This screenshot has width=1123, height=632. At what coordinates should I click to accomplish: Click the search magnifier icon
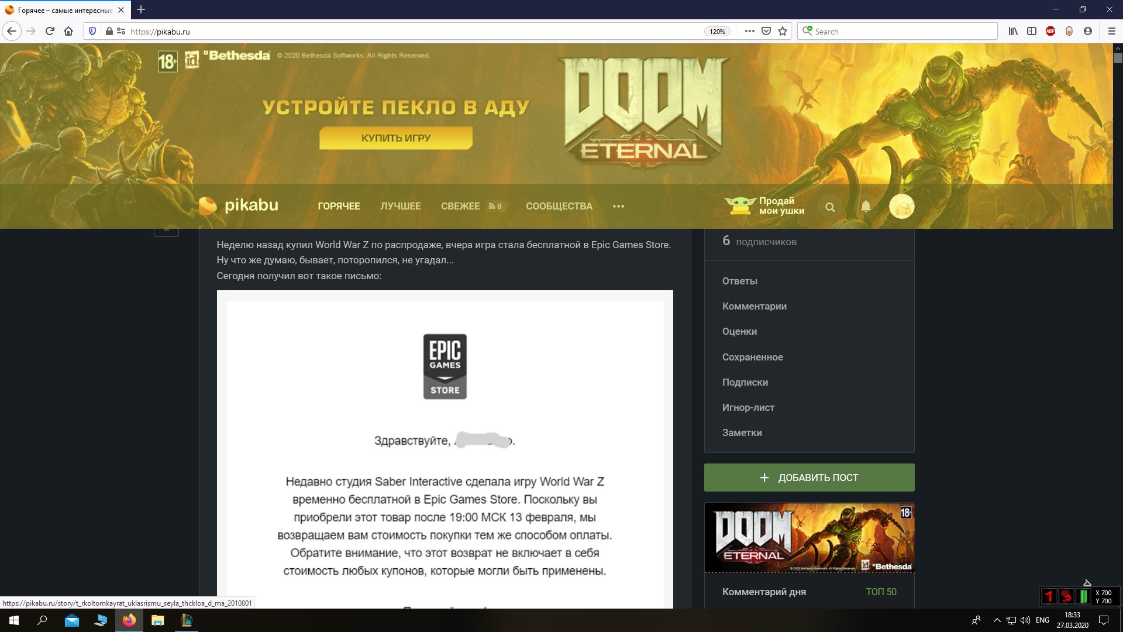[830, 206]
